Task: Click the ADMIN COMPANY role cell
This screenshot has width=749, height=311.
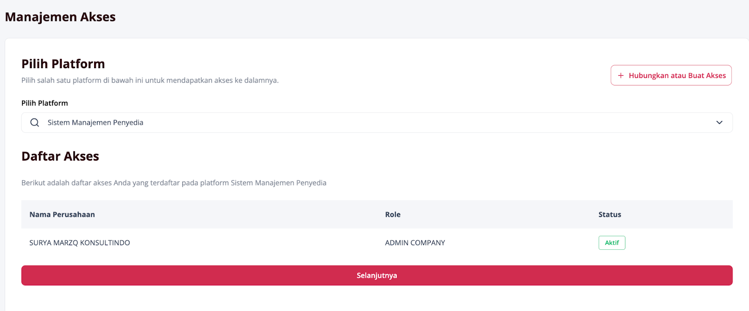Action: point(415,243)
